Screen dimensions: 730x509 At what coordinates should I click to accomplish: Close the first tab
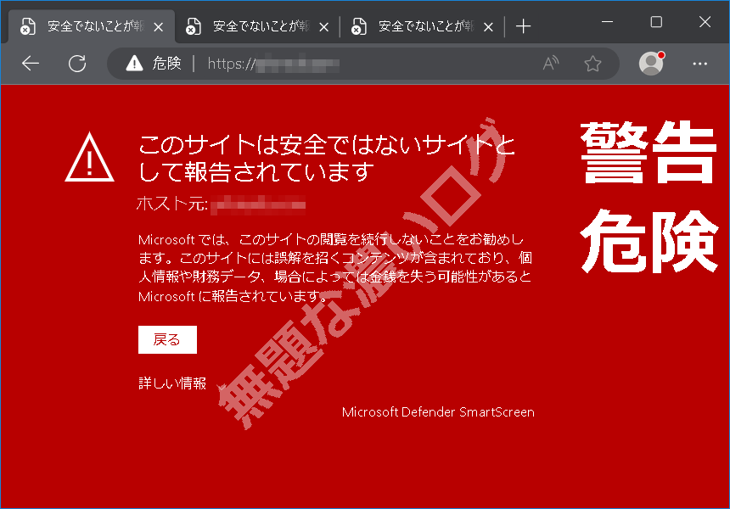coord(158,27)
